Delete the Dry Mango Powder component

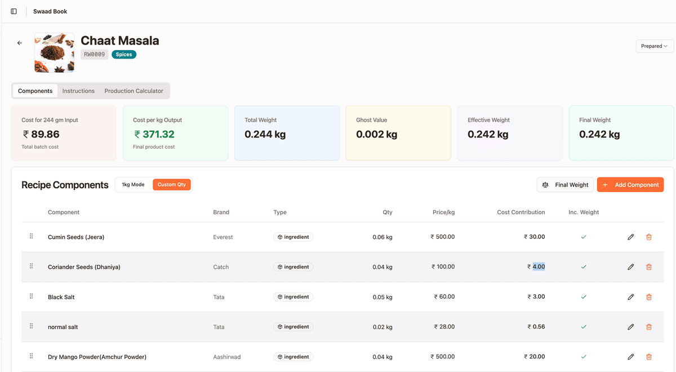pyautogui.click(x=649, y=357)
